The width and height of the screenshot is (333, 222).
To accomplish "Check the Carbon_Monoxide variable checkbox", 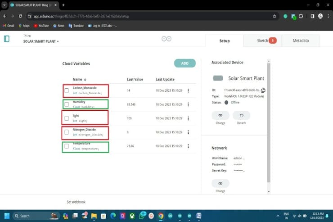I will coord(67,91).
